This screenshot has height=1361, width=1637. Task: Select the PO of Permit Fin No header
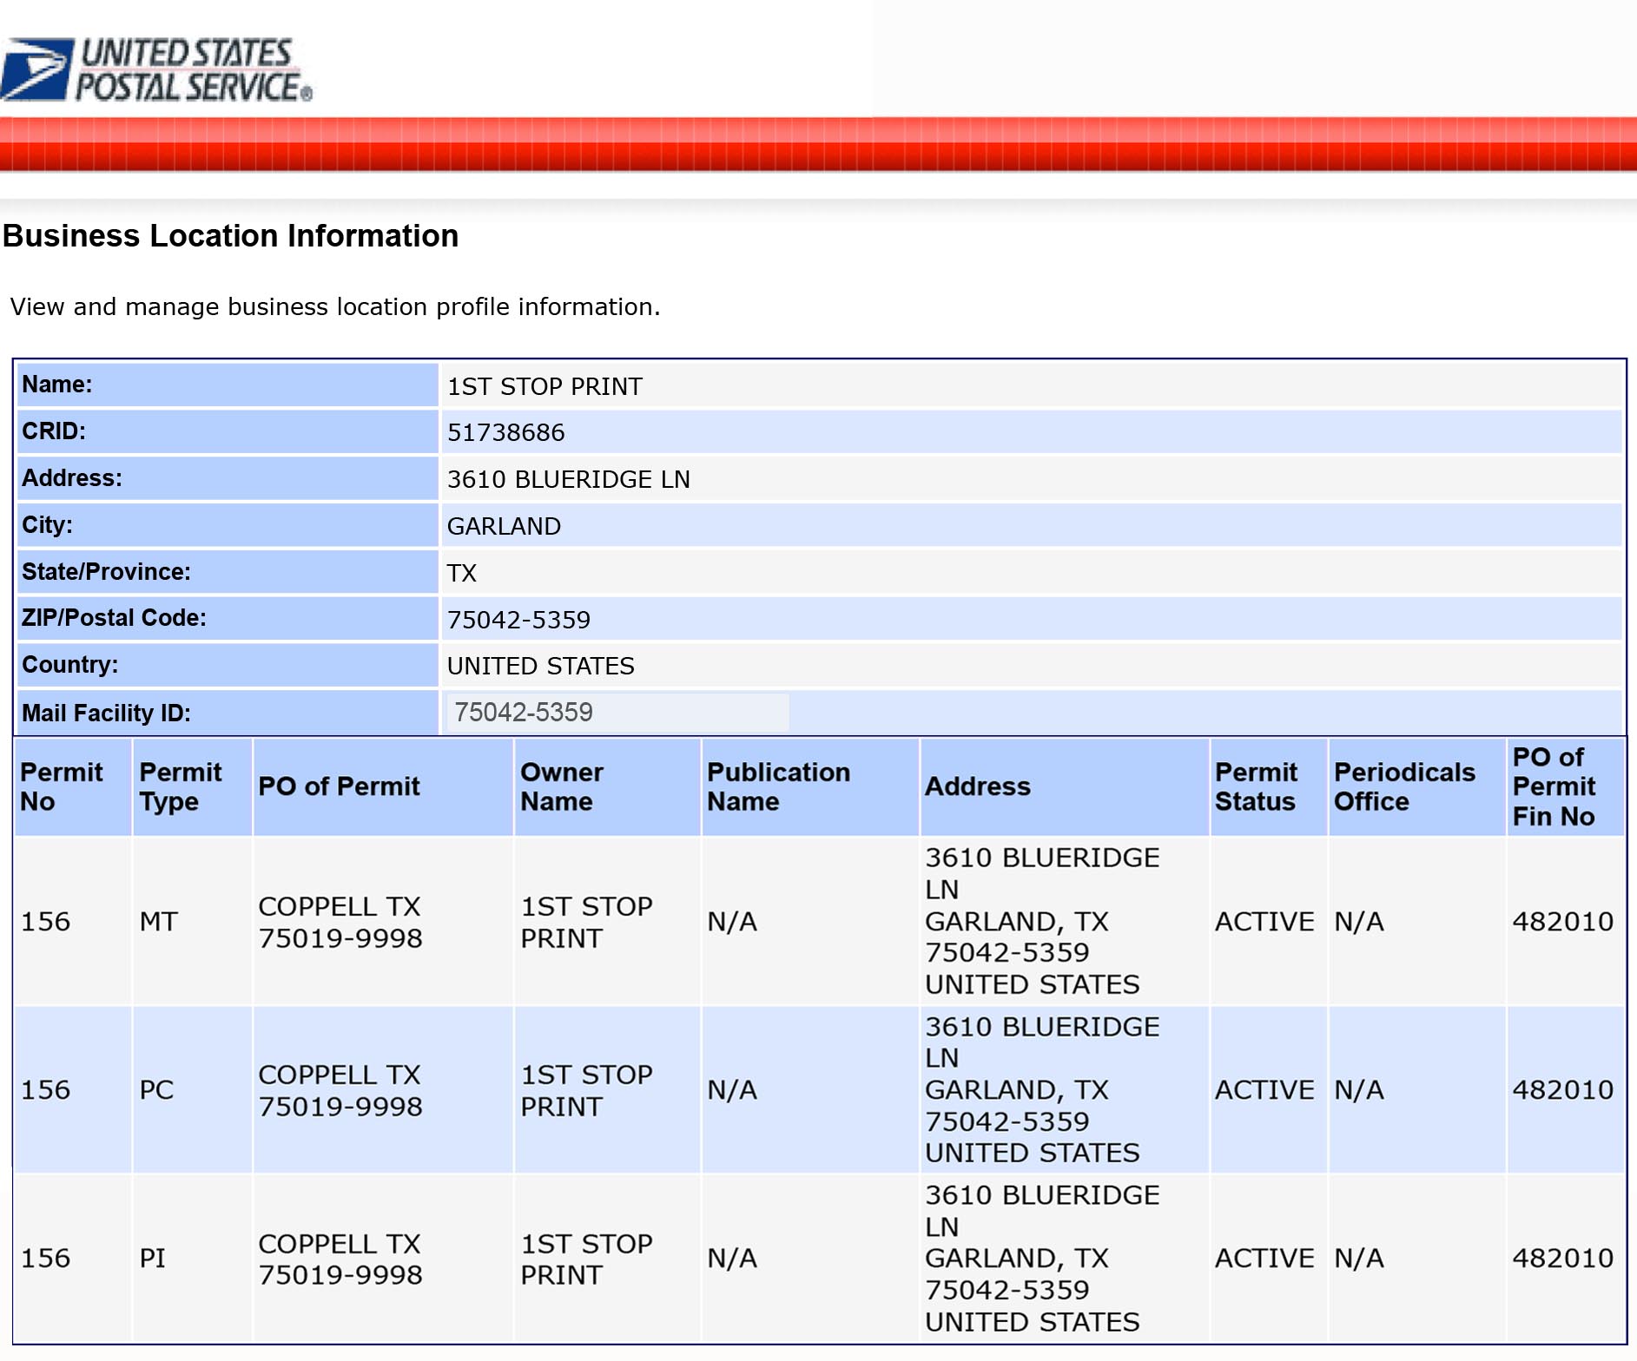coord(1554,786)
